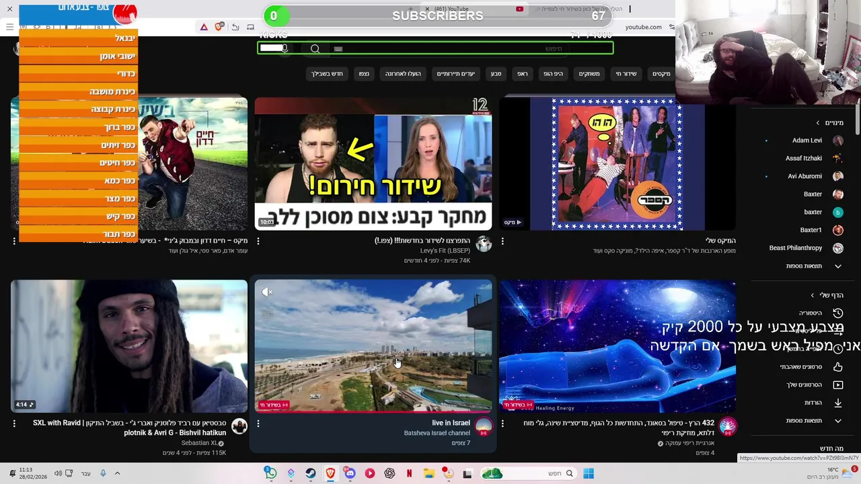Open the Brave Shields lion icon
This screenshot has height=484, width=861.
pyautogui.click(x=219, y=27)
